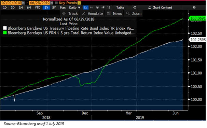Select the candlestick chart type icon
Image resolution: width=207 pixels, height=128 pixels.
pyautogui.click(x=97, y=8)
